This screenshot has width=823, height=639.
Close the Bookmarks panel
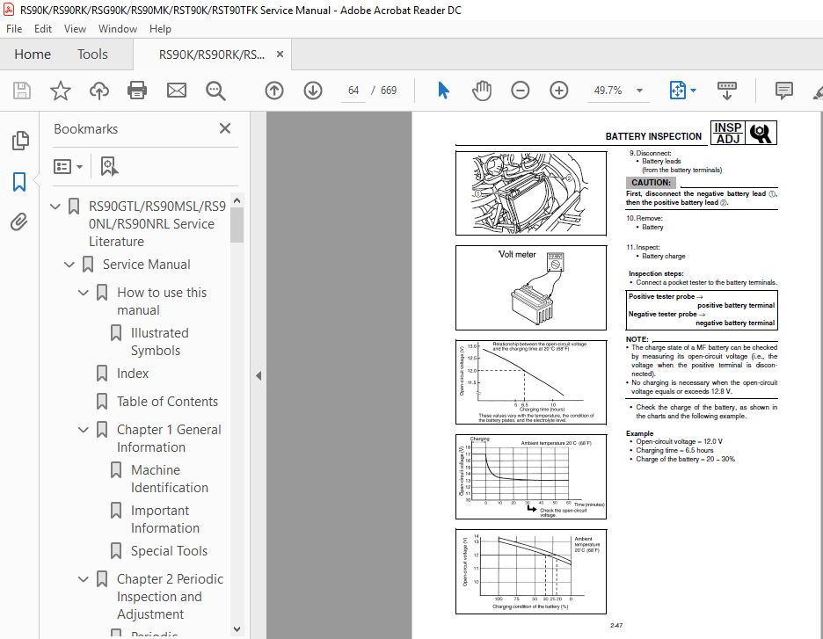pyautogui.click(x=225, y=128)
